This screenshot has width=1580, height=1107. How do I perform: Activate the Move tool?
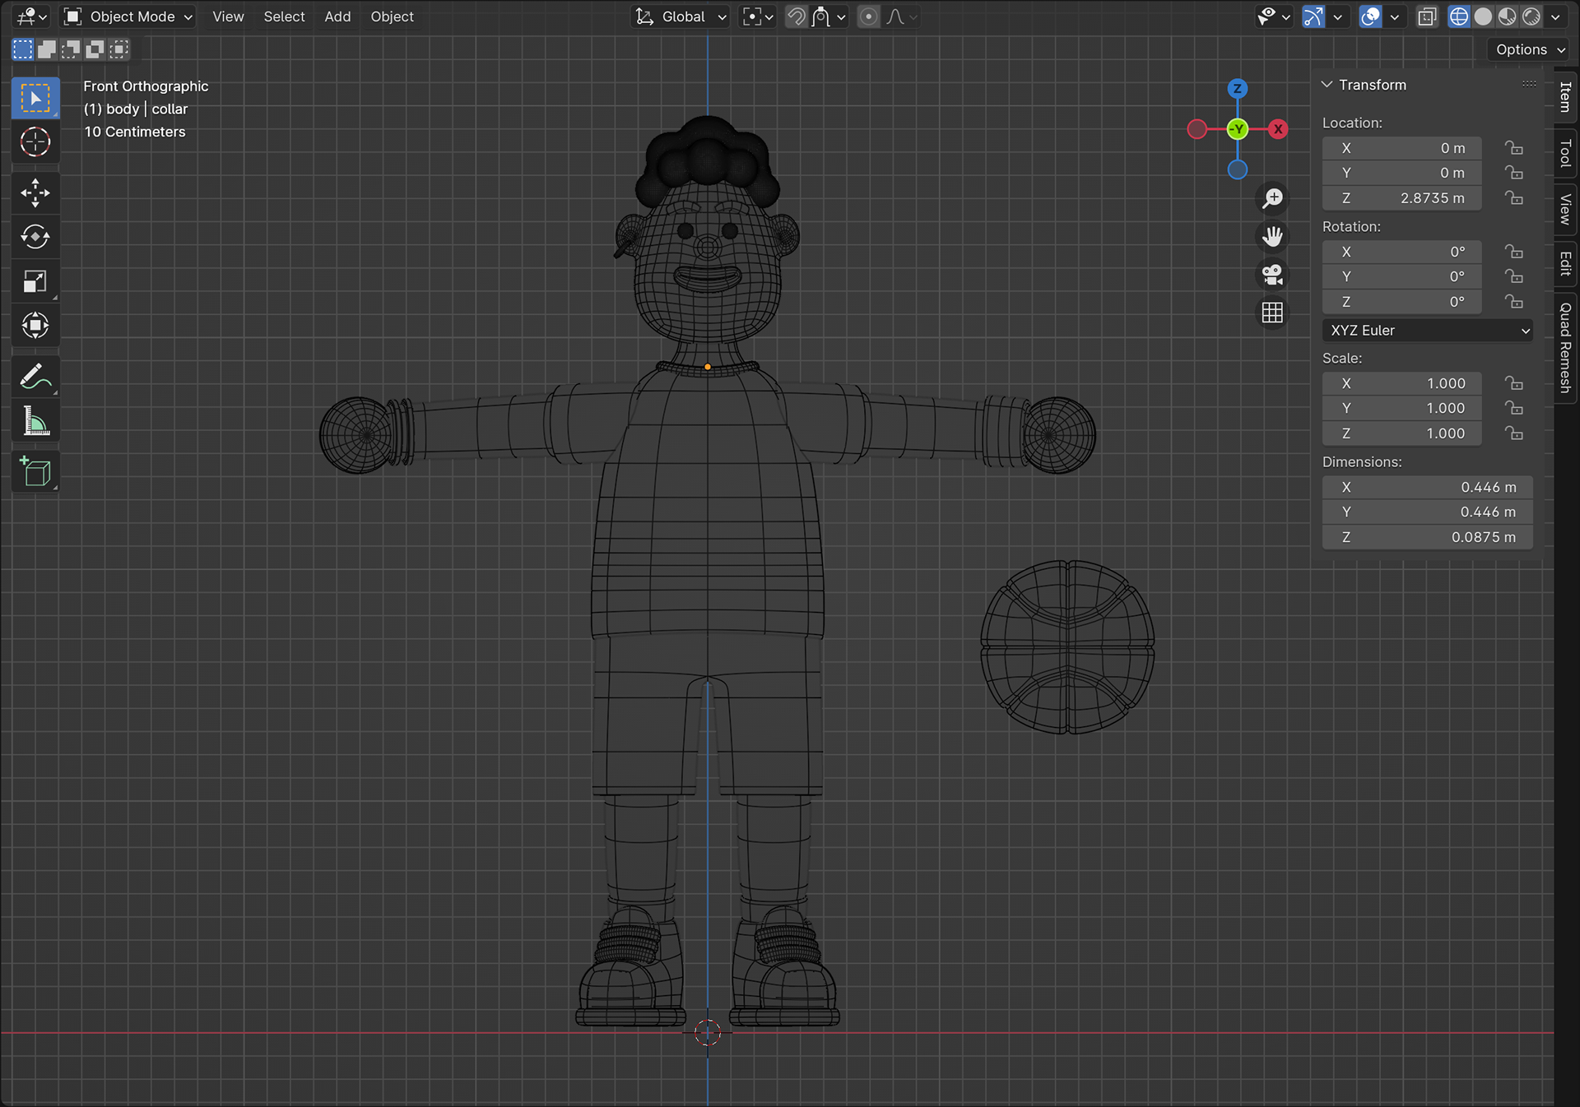(35, 193)
